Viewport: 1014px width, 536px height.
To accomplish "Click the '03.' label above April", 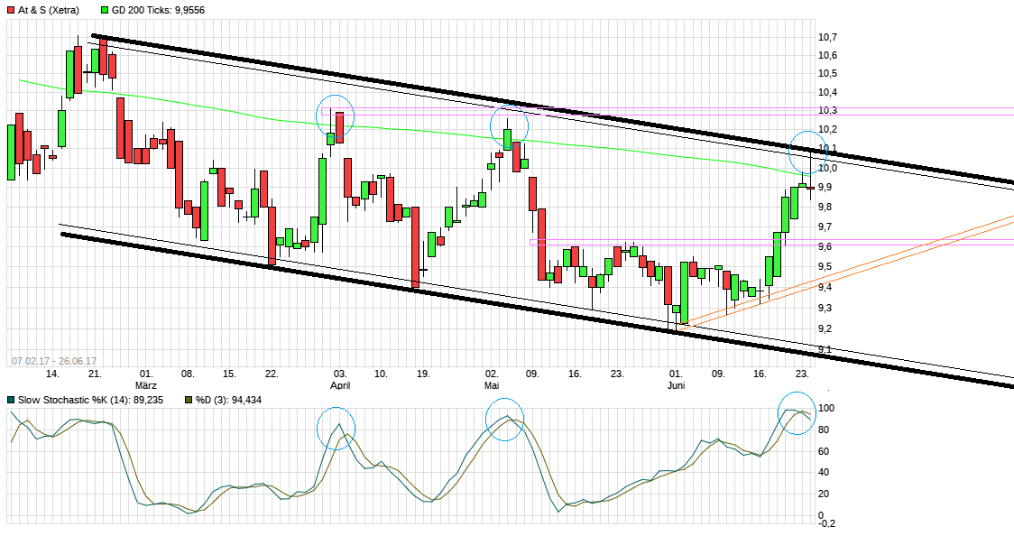I will coord(340,374).
